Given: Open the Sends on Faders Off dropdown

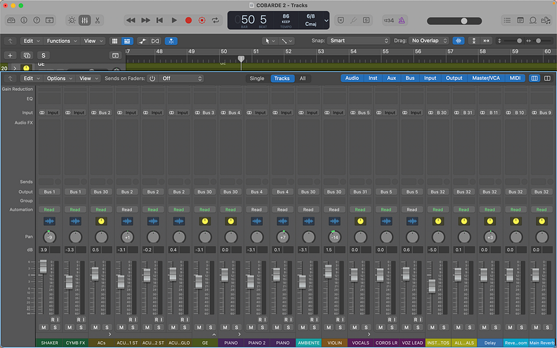Looking at the screenshot, I should 181,79.
